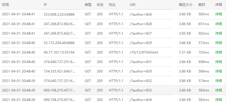
Task: Click timestamp in 9704.html row
Action: click(x=18, y=52)
